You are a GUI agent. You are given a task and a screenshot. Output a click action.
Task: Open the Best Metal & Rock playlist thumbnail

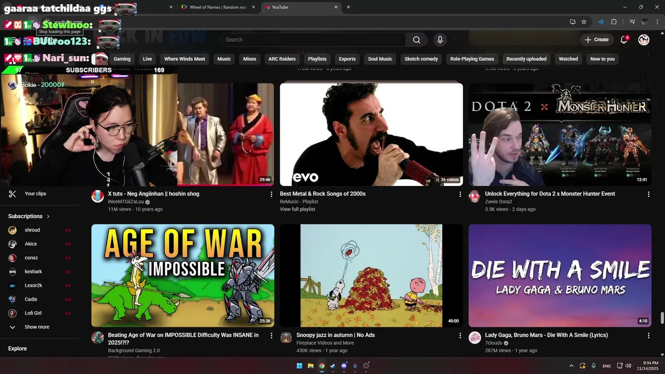tap(371, 135)
